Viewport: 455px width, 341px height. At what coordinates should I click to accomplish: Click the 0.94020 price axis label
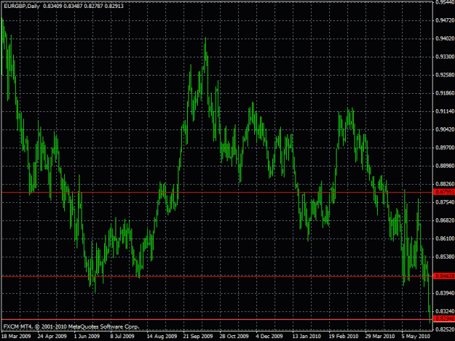(x=445, y=39)
